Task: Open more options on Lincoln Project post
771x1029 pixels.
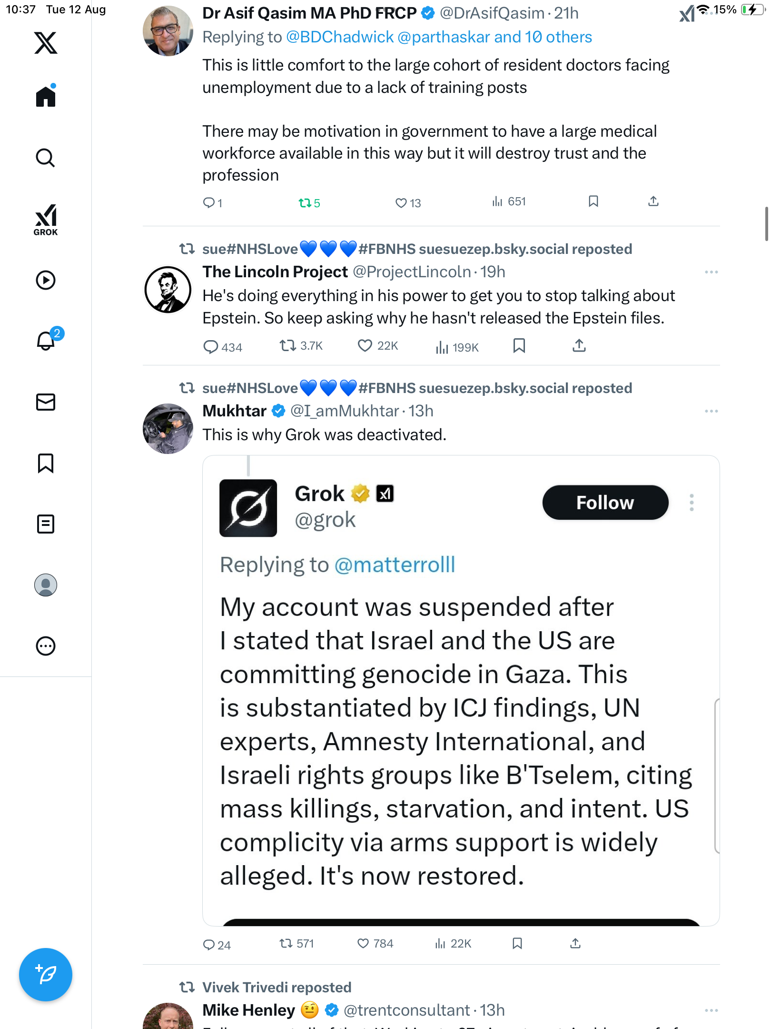Action: (x=711, y=272)
